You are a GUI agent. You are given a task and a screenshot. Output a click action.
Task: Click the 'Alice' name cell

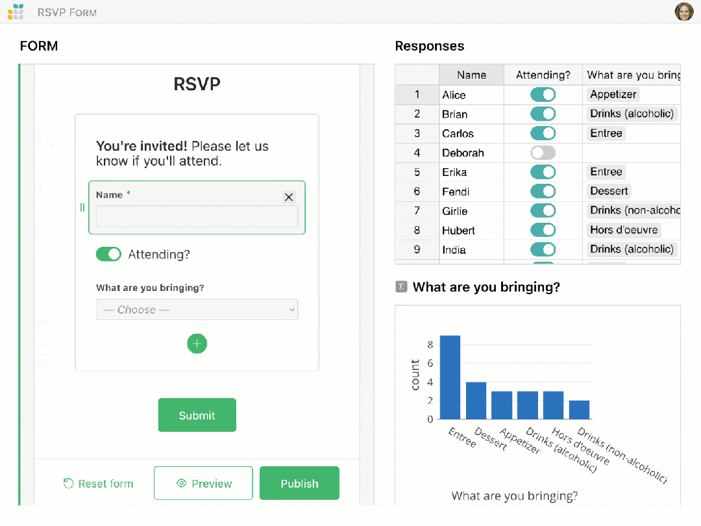point(472,95)
